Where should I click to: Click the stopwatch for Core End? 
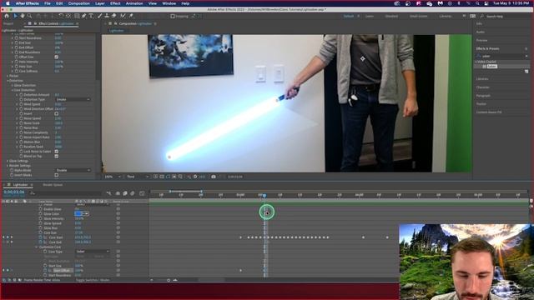pyautogui.click(x=40, y=242)
